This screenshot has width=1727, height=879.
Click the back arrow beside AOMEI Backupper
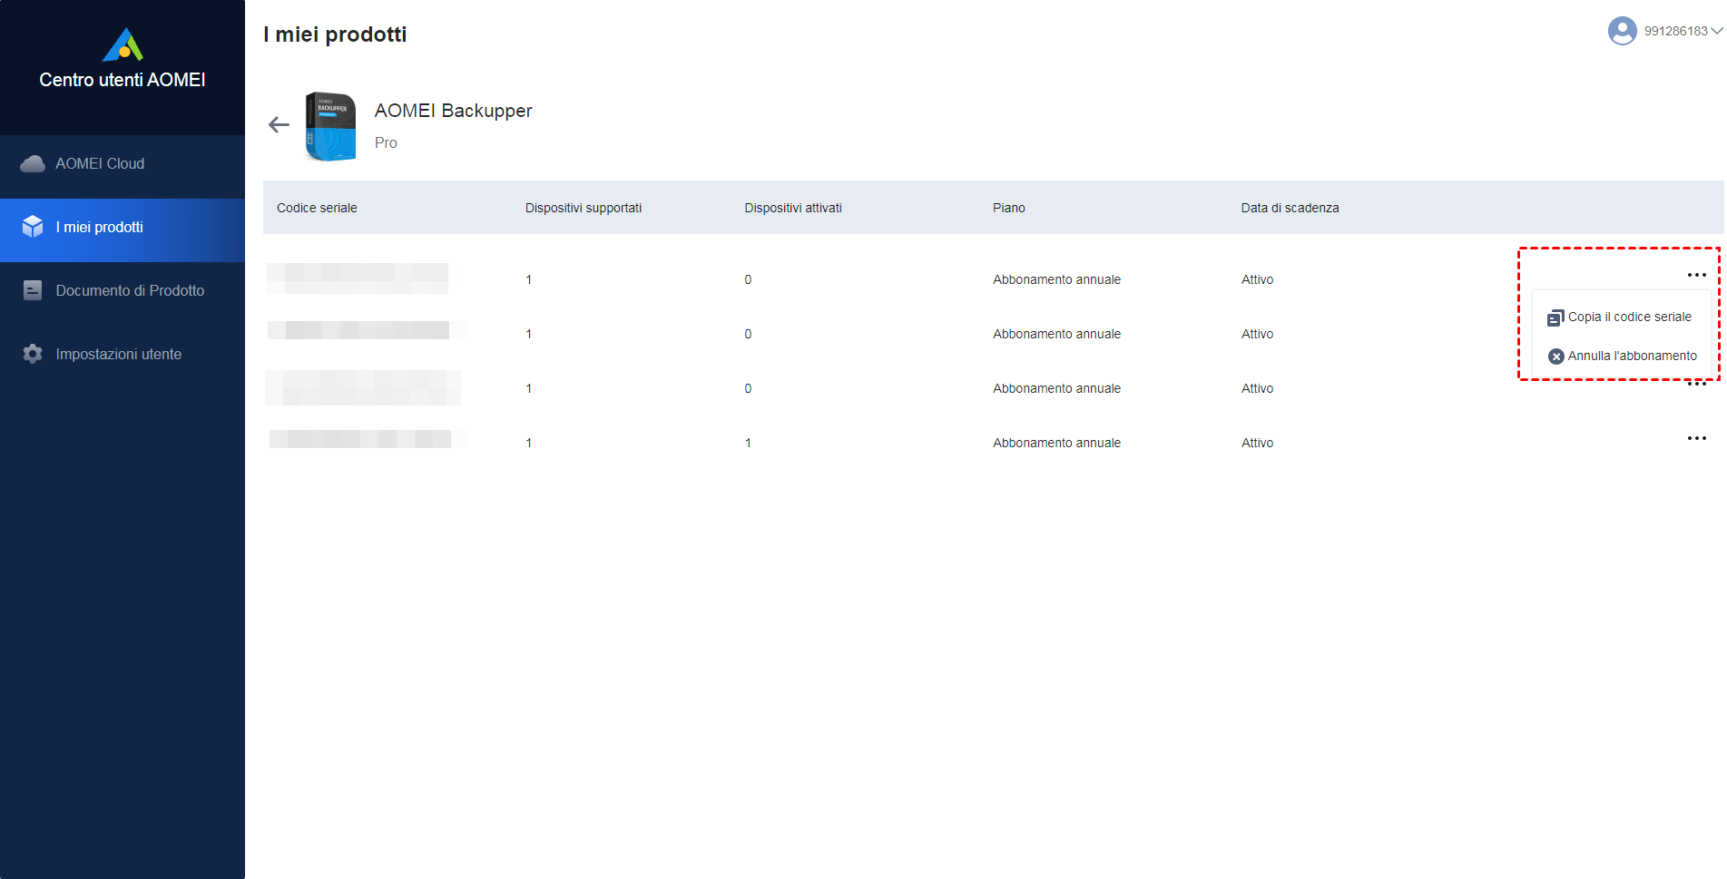point(279,125)
